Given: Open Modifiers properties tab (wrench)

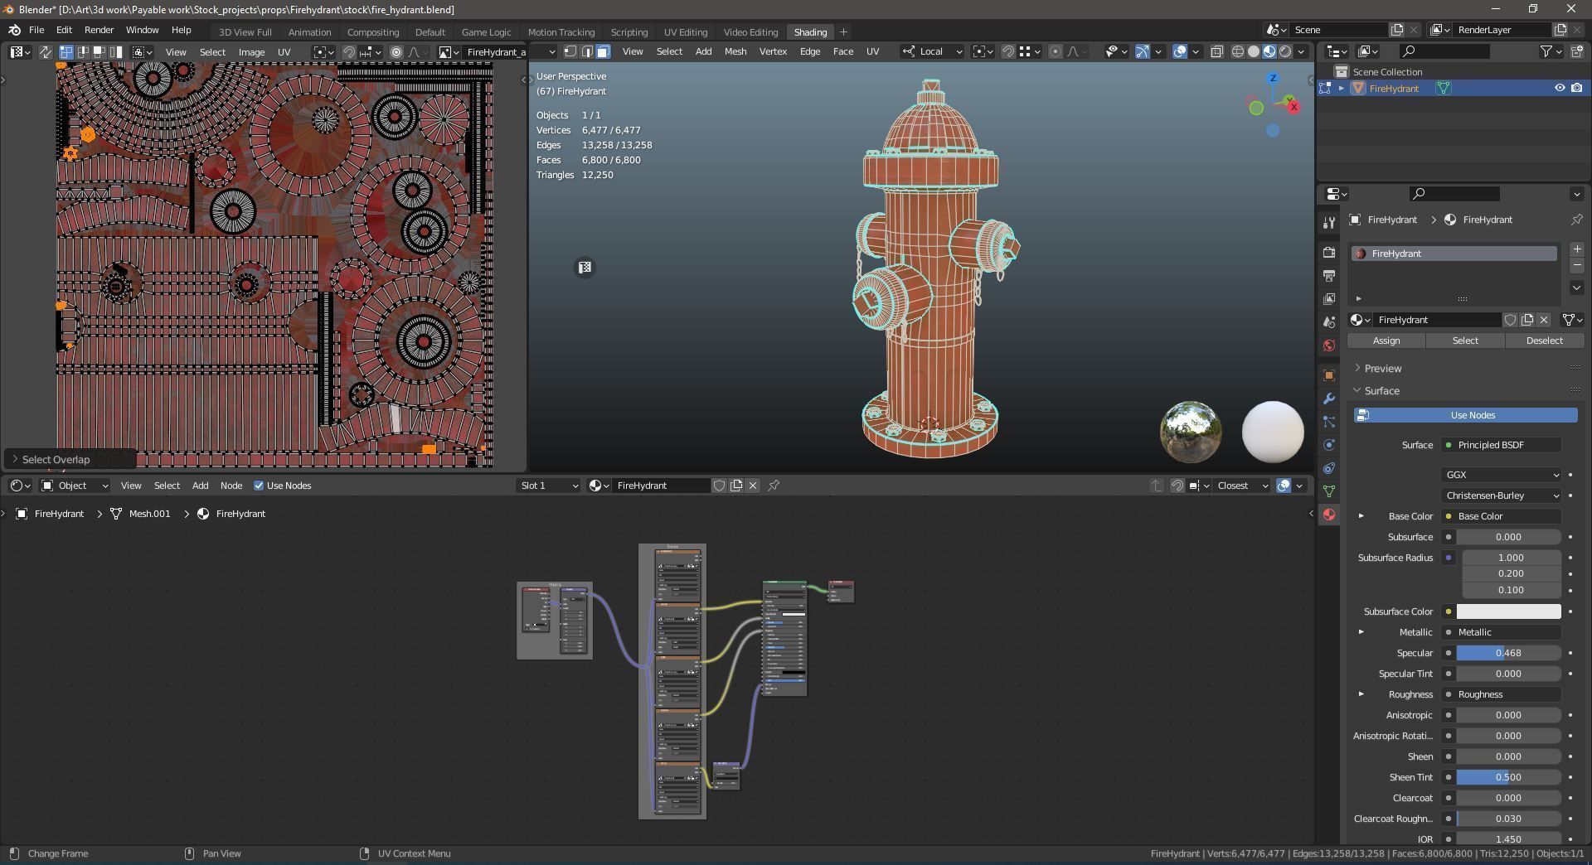Looking at the screenshot, I should point(1329,399).
